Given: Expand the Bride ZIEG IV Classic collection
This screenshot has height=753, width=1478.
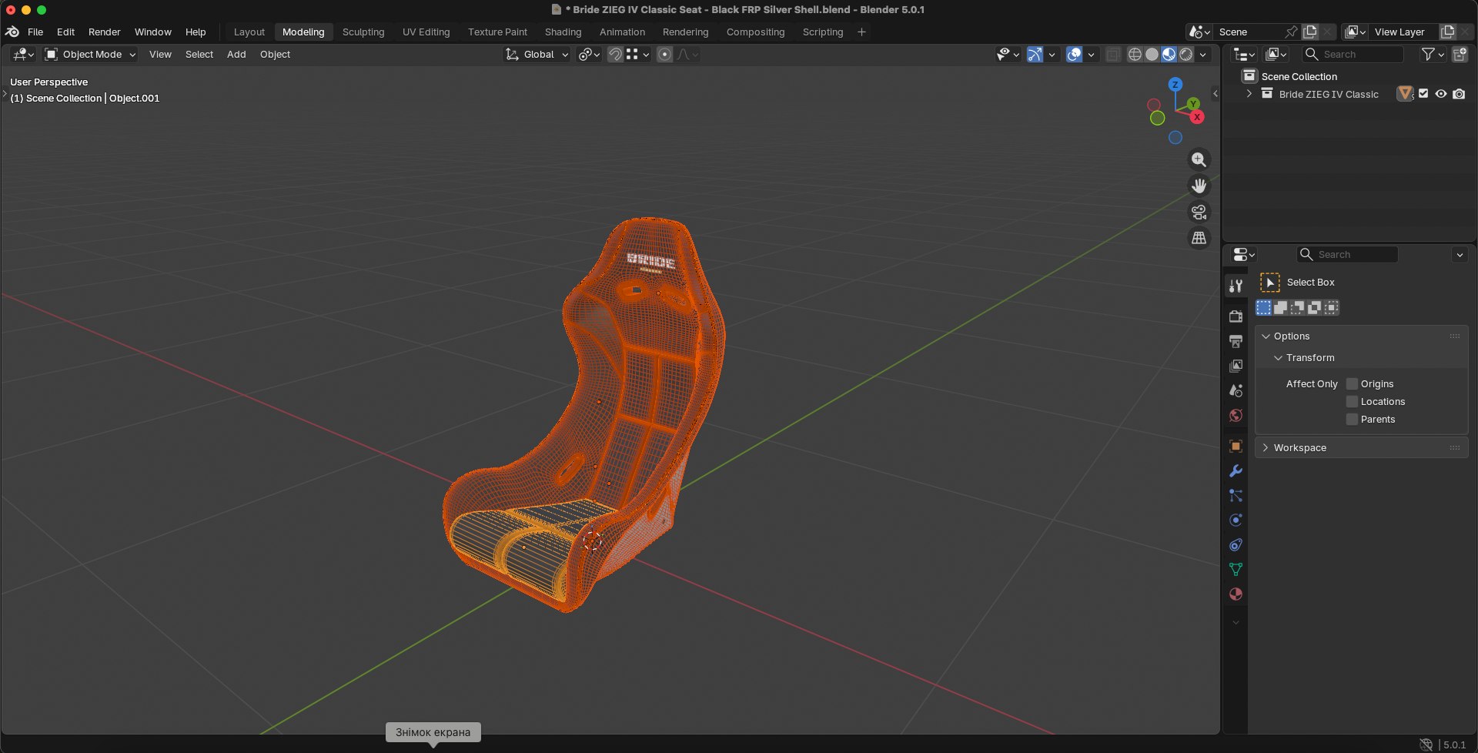Looking at the screenshot, I should [x=1249, y=94].
